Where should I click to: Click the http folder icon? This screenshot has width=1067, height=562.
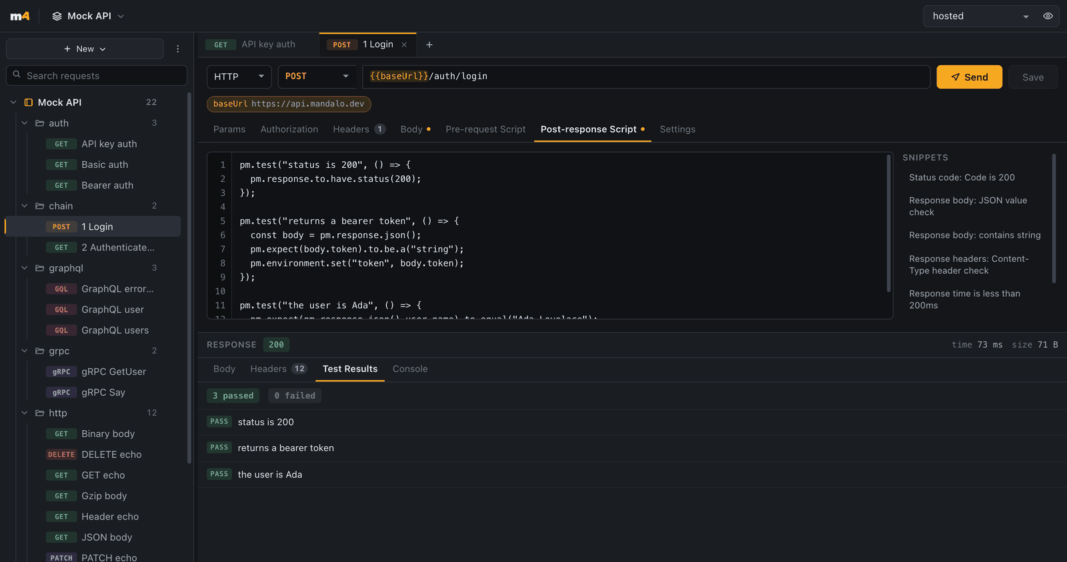click(x=40, y=413)
